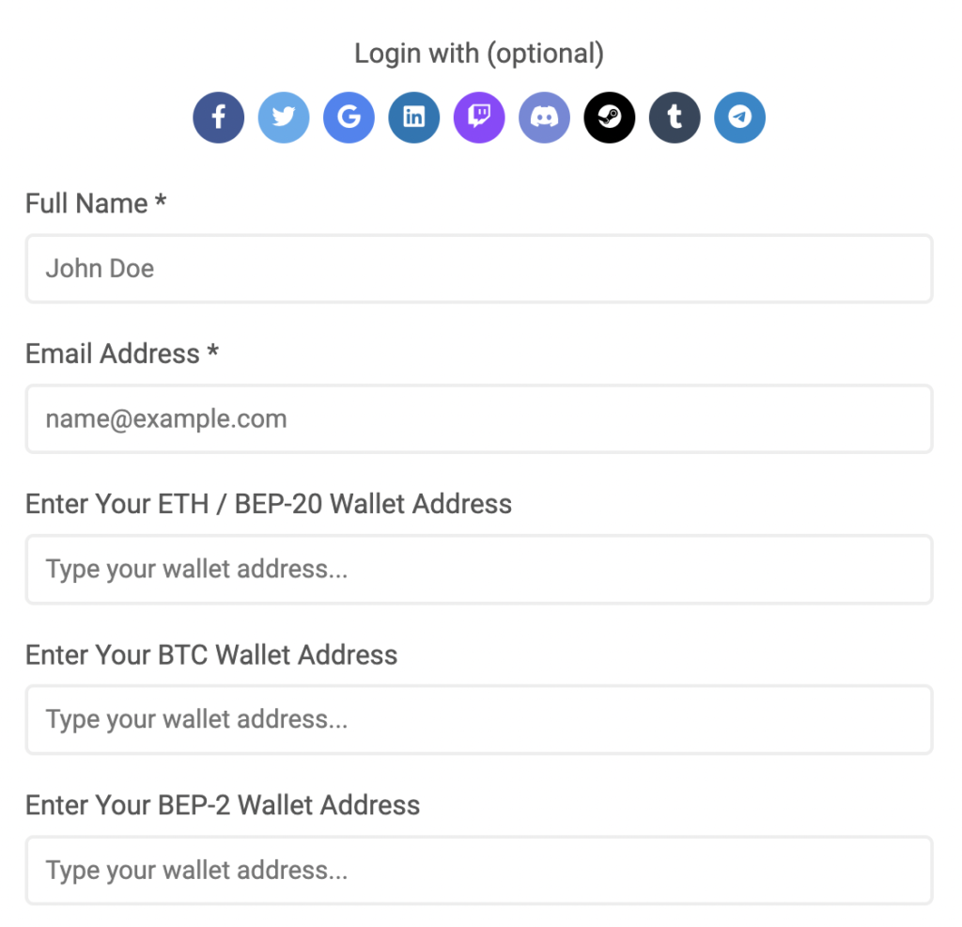The height and width of the screenshot is (927, 962).
Task: Choose the Twitter bird login icon
Action: (x=284, y=118)
